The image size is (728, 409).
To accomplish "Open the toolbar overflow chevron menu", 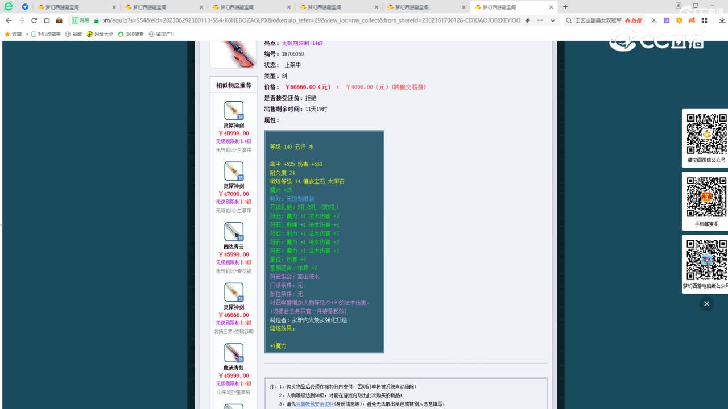I will 553,20.
